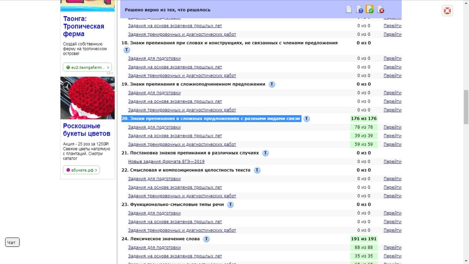Open the вбукете.рф ad link button
Image resolution: width=469 pixels, height=264 pixels.
click(82, 170)
